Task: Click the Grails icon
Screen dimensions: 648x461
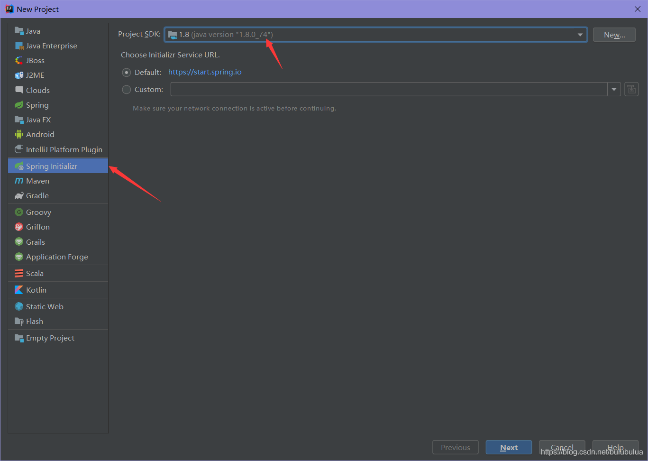Action: [x=19, y=242]
